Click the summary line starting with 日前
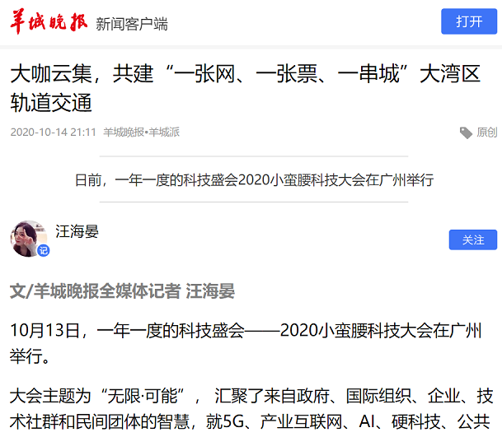502x437 pixels. (254, 179)
